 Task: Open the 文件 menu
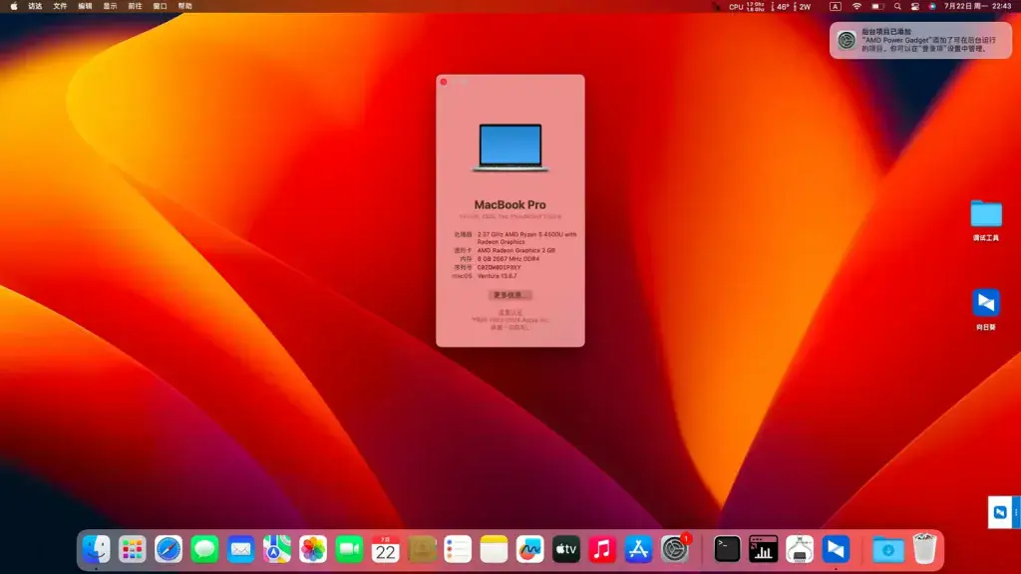click(60, 7)
